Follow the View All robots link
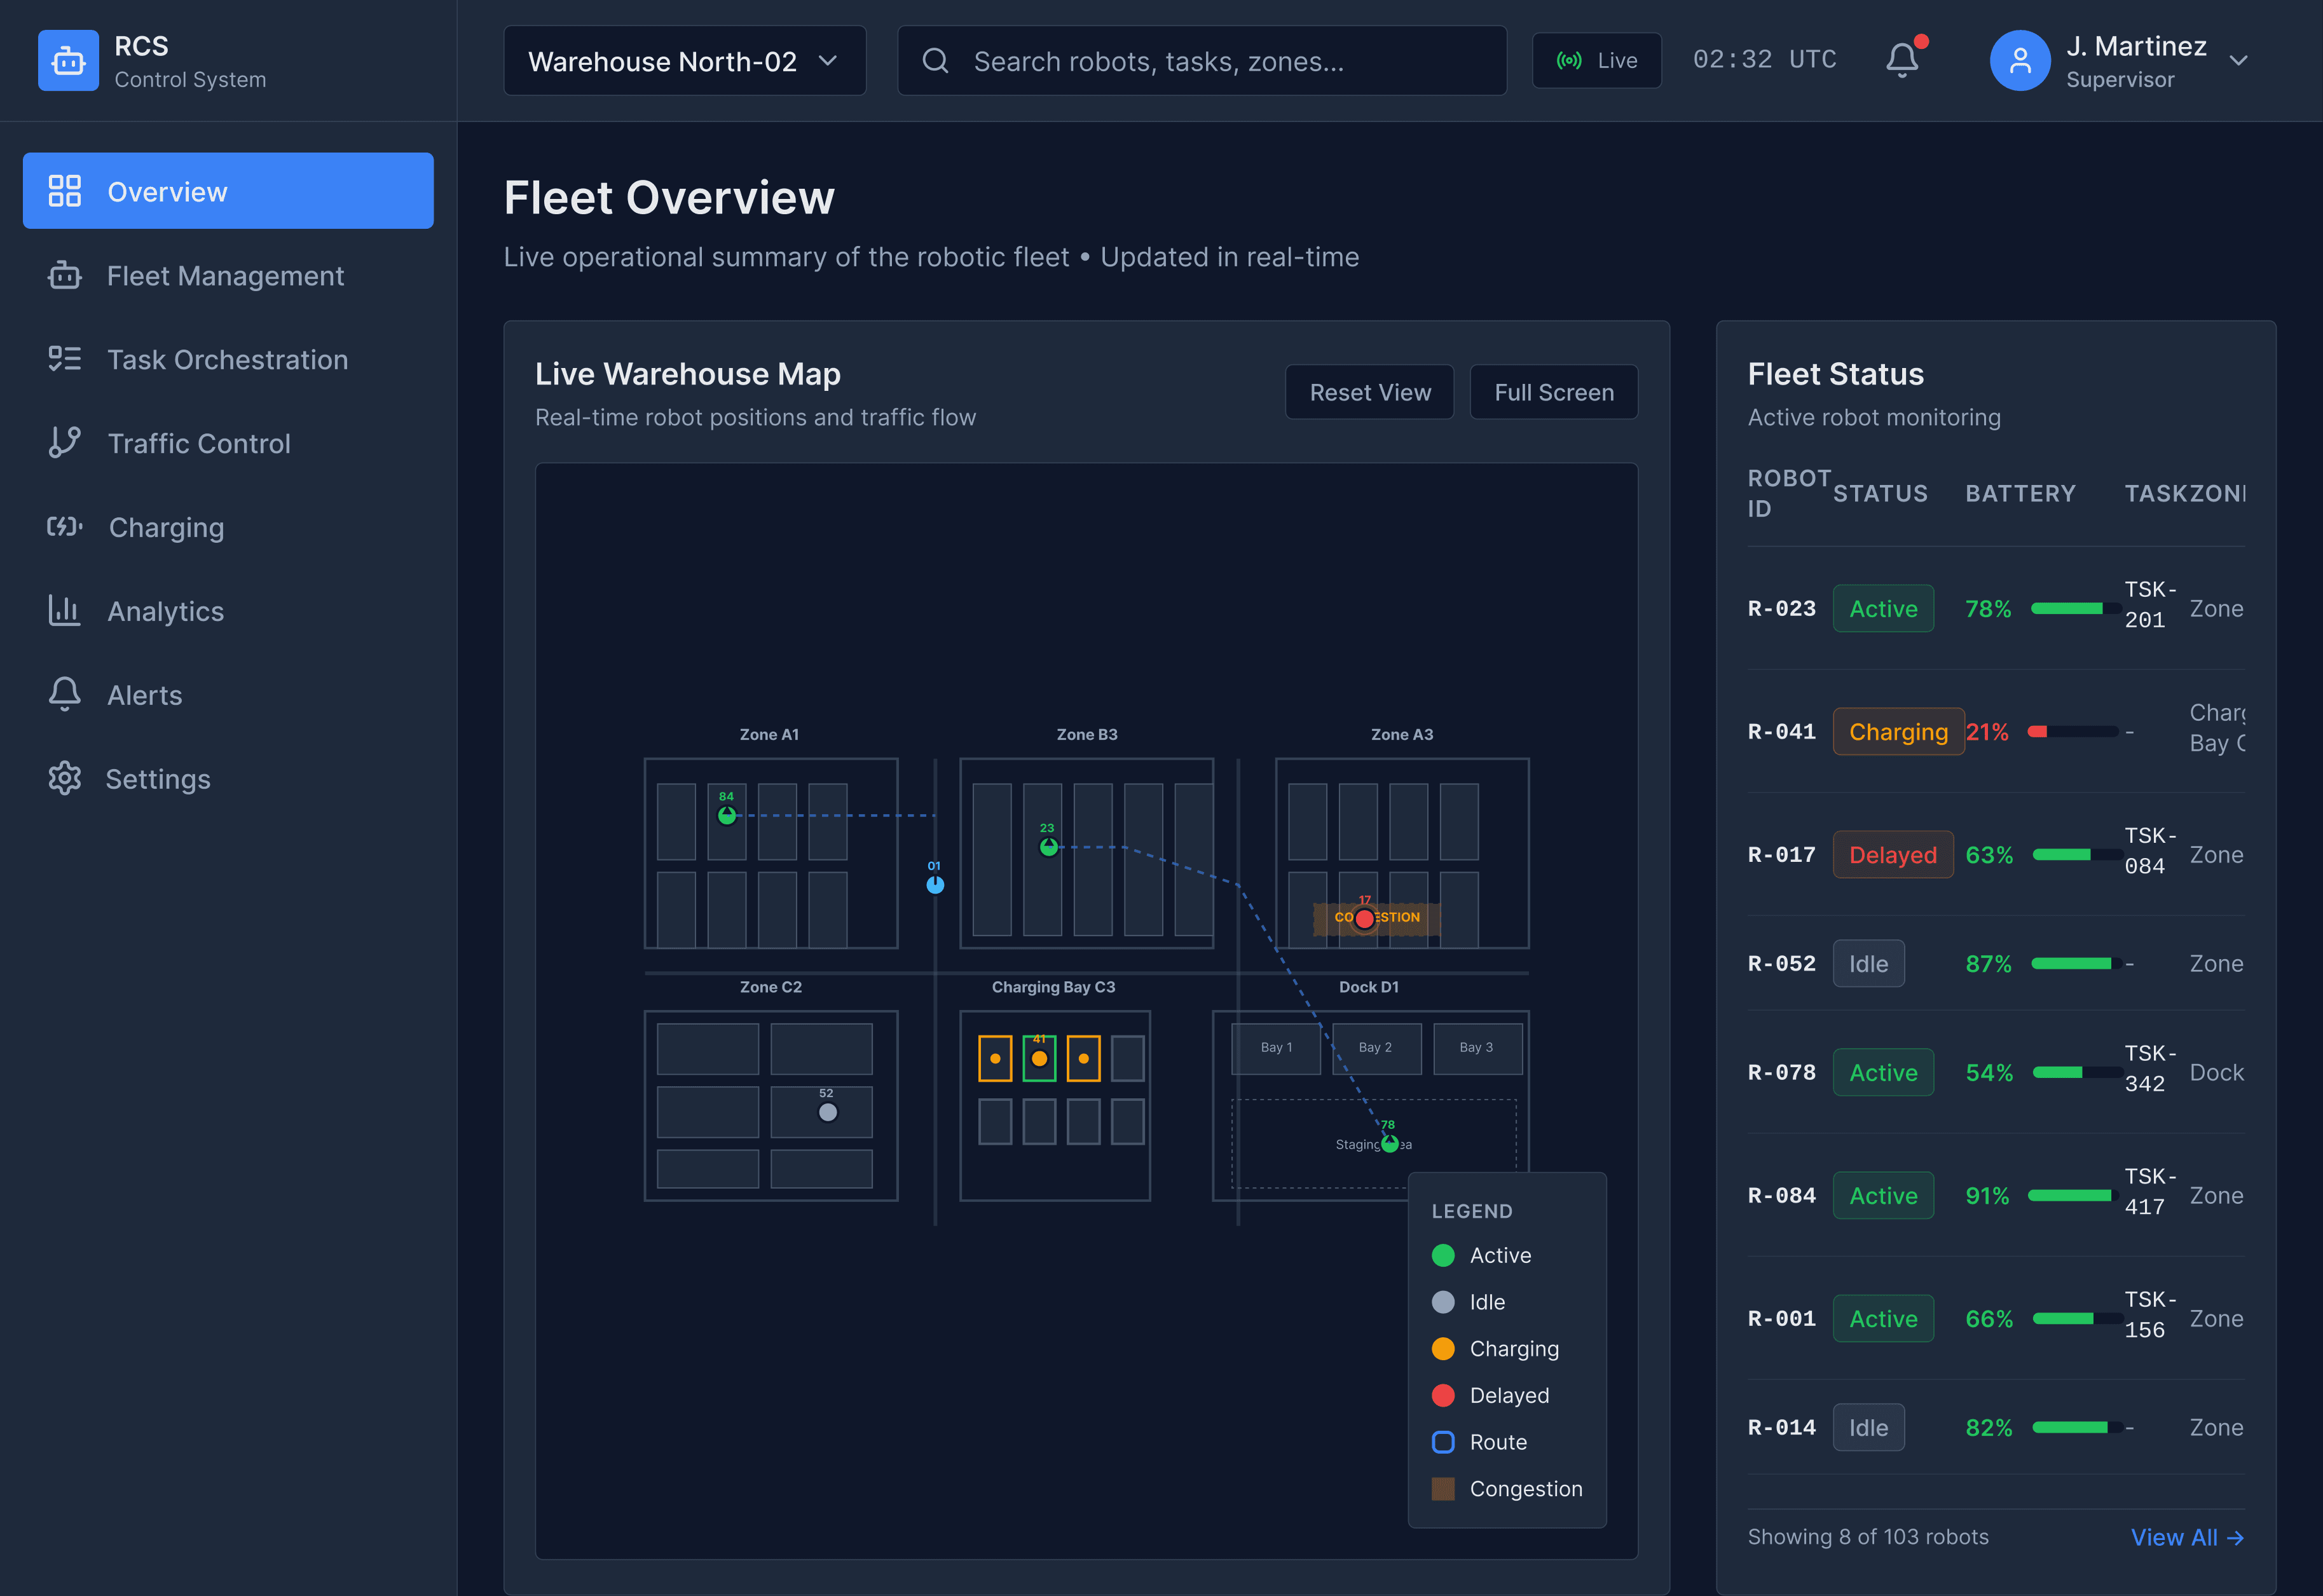Image resolution: width=2323 pixels, height=1596 pixels. pos(2188,1537)
